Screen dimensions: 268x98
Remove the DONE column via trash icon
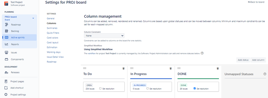coord(218,68)
